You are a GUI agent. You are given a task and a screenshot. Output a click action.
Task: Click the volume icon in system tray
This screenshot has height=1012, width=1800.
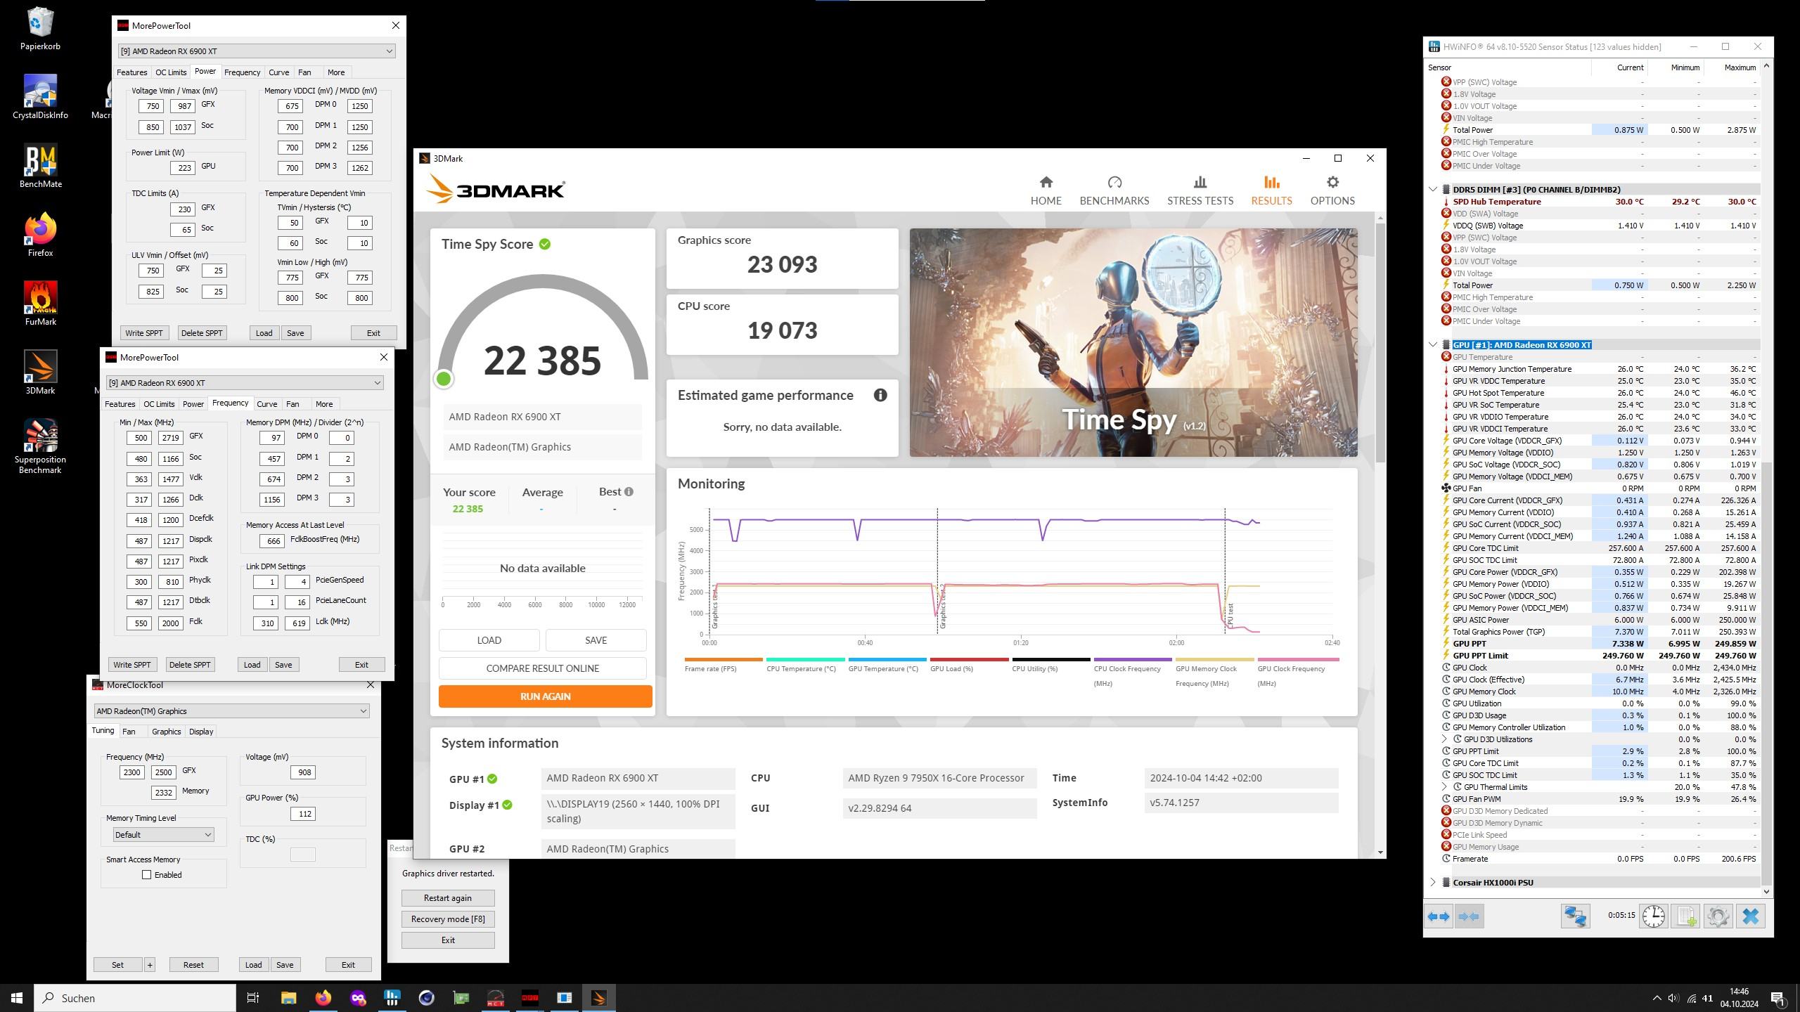coord(1673,998)
